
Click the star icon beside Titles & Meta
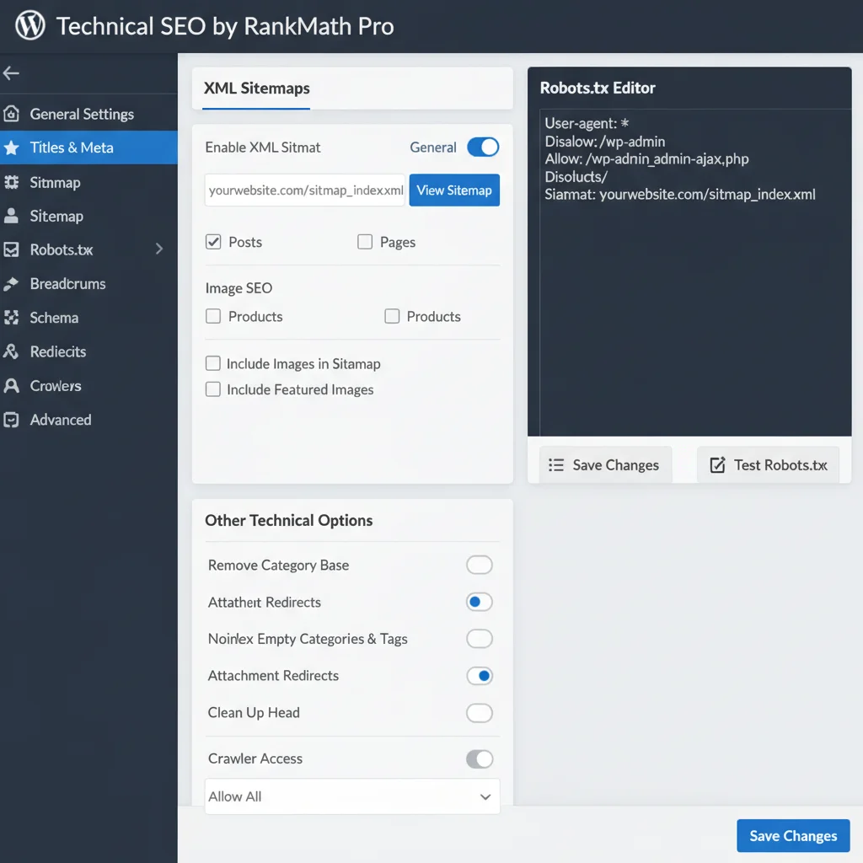[x=12, y=147]
